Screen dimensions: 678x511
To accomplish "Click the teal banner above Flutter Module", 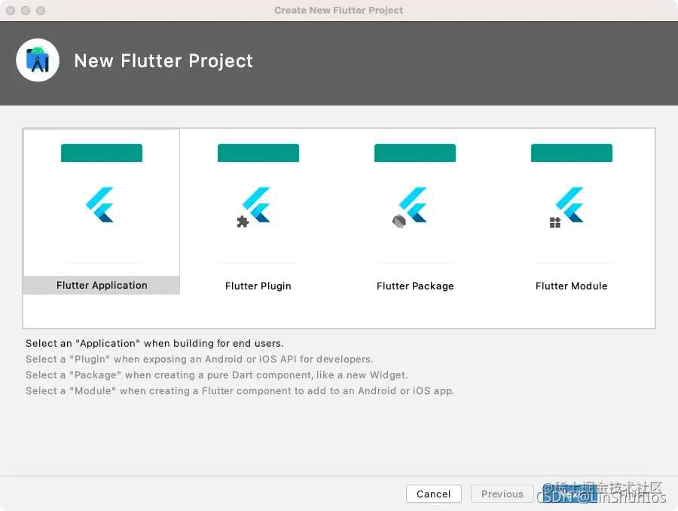I will click(x=572, y=153).
